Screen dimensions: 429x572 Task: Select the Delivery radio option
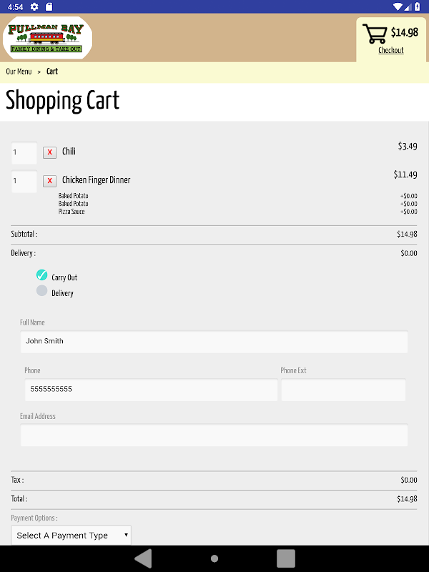point(42,291)
